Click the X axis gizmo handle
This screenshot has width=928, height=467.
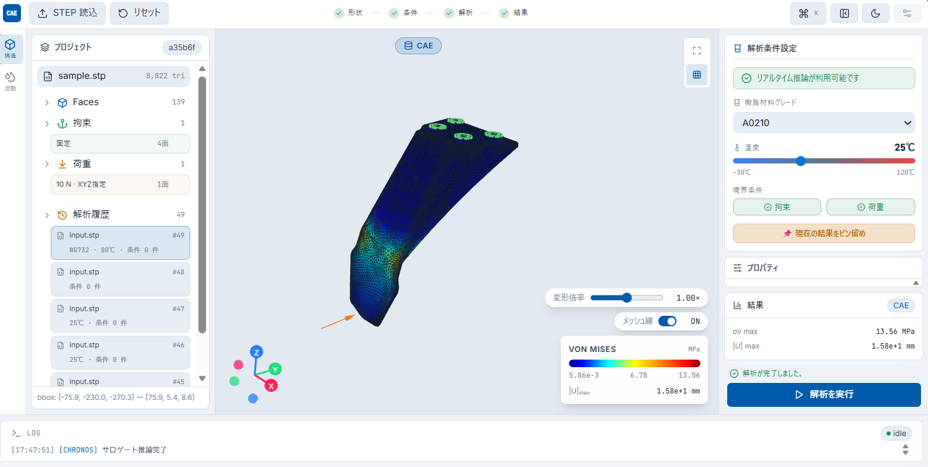pyautogui.click(x=271, y=386)
